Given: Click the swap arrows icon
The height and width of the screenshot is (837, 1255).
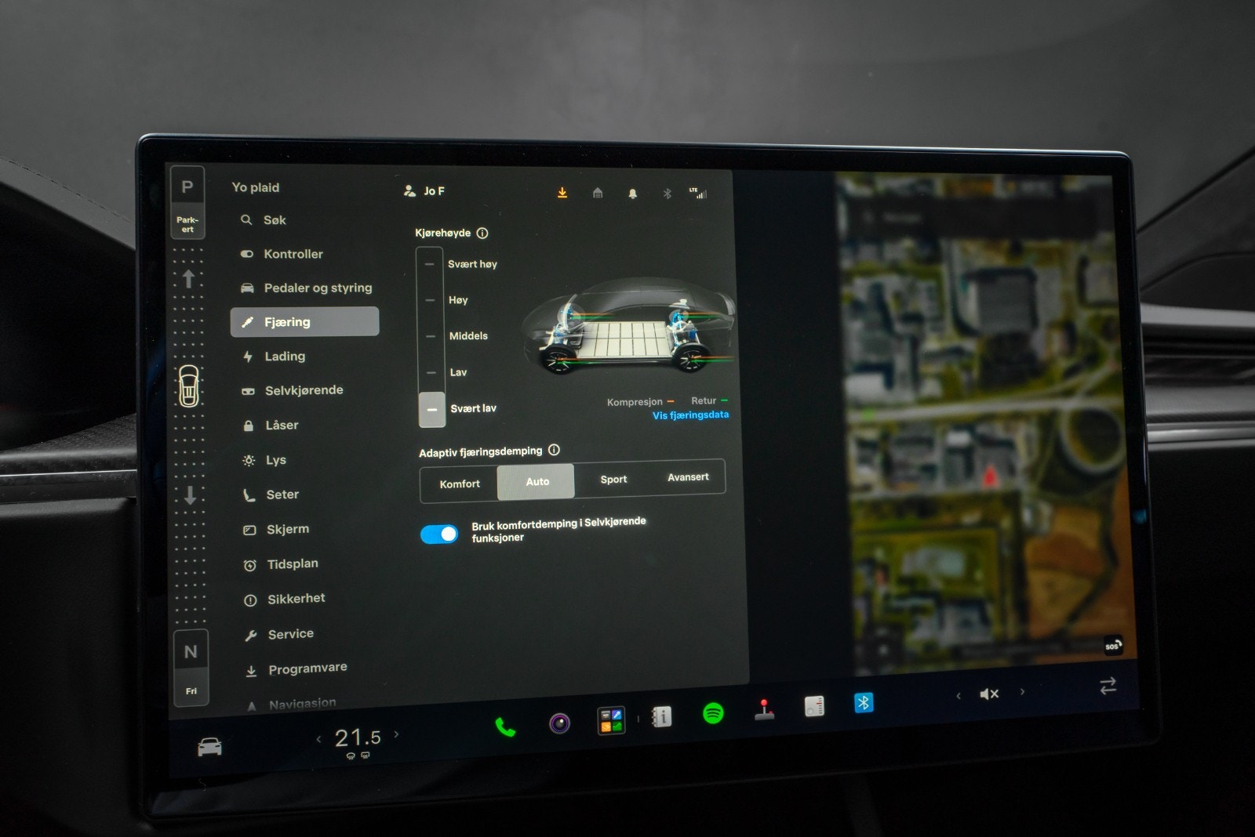Looking at the screenshot, I should click(x=1108, y=687).
